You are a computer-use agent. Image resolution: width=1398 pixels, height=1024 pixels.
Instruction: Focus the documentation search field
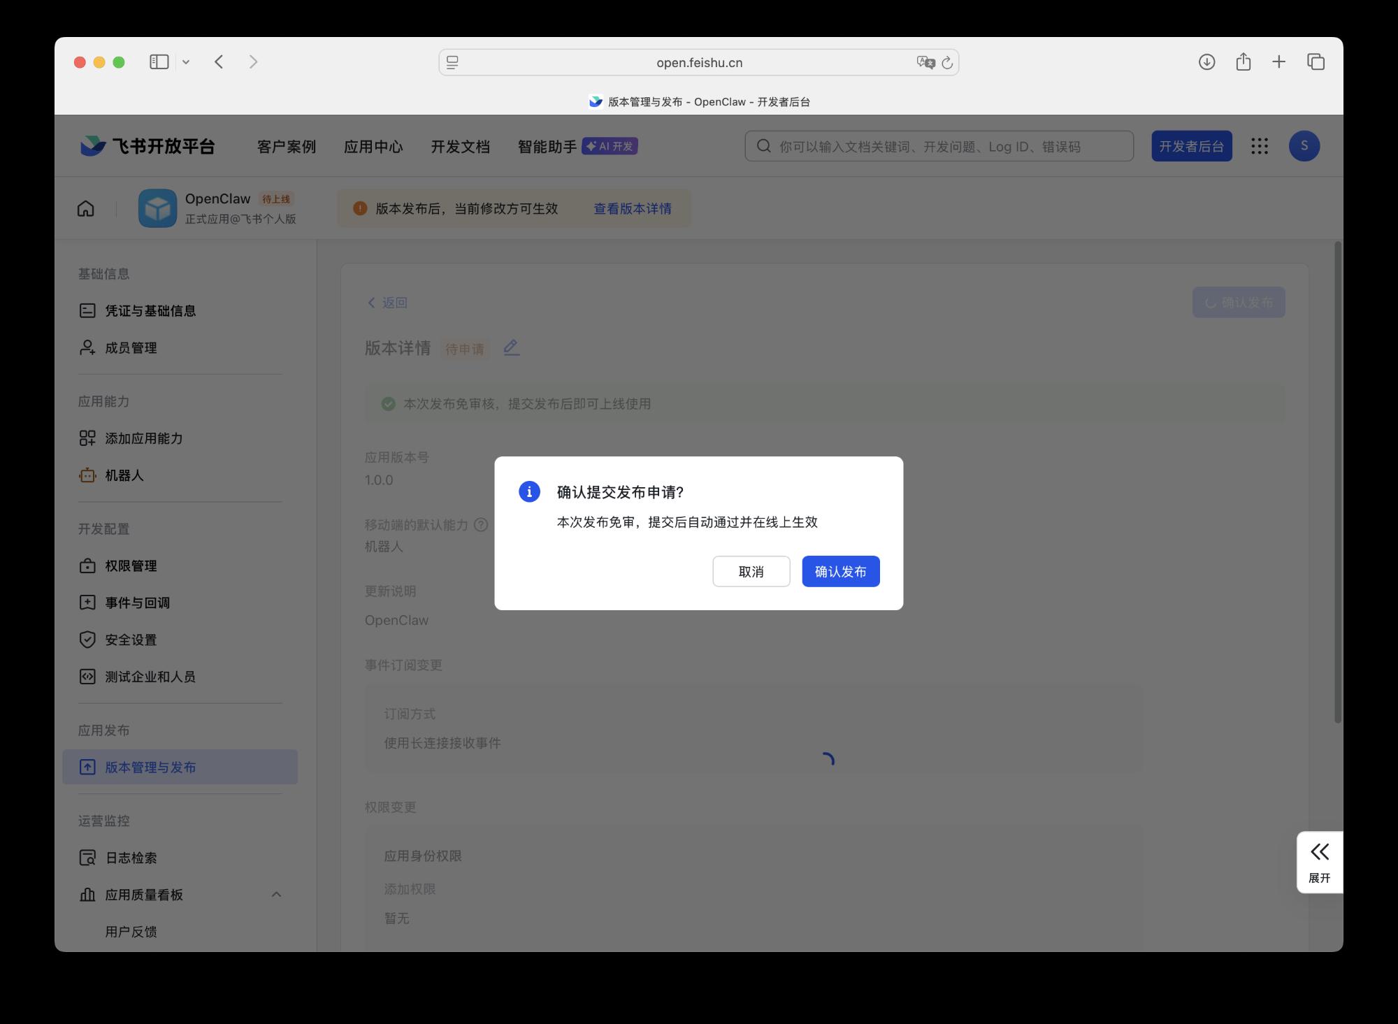(939, 147)
